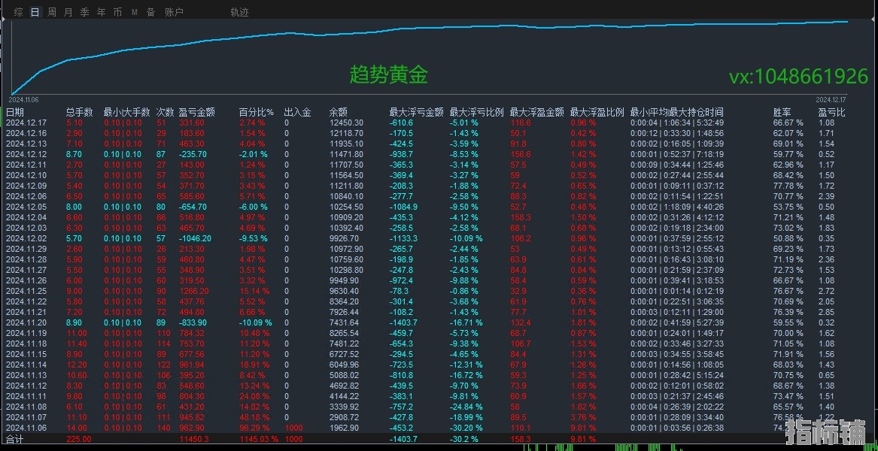Click the 次数 column header
This screenshot has height=451, width=878.
(166, 113)
